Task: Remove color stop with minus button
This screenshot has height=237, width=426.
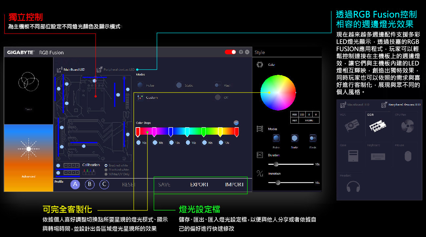Action: (236, 123)
